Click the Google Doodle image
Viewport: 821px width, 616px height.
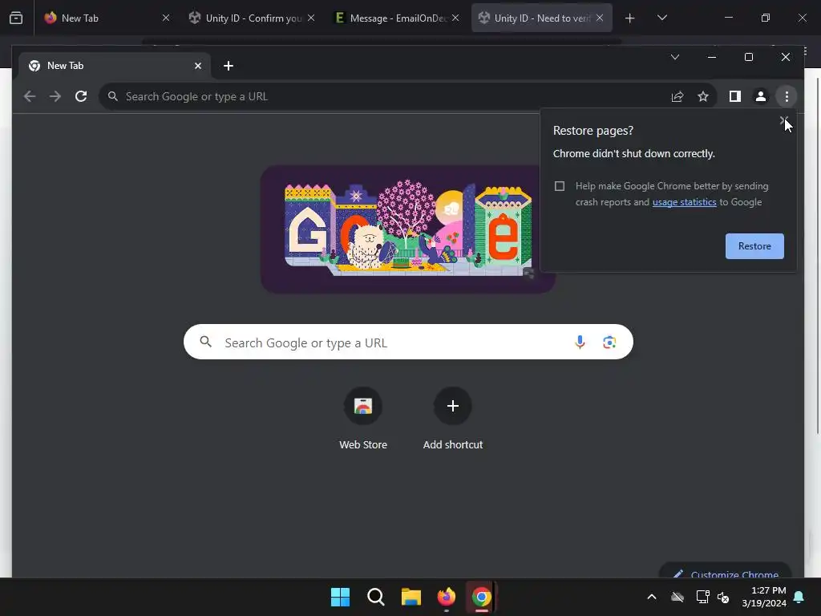coord(408,229)
